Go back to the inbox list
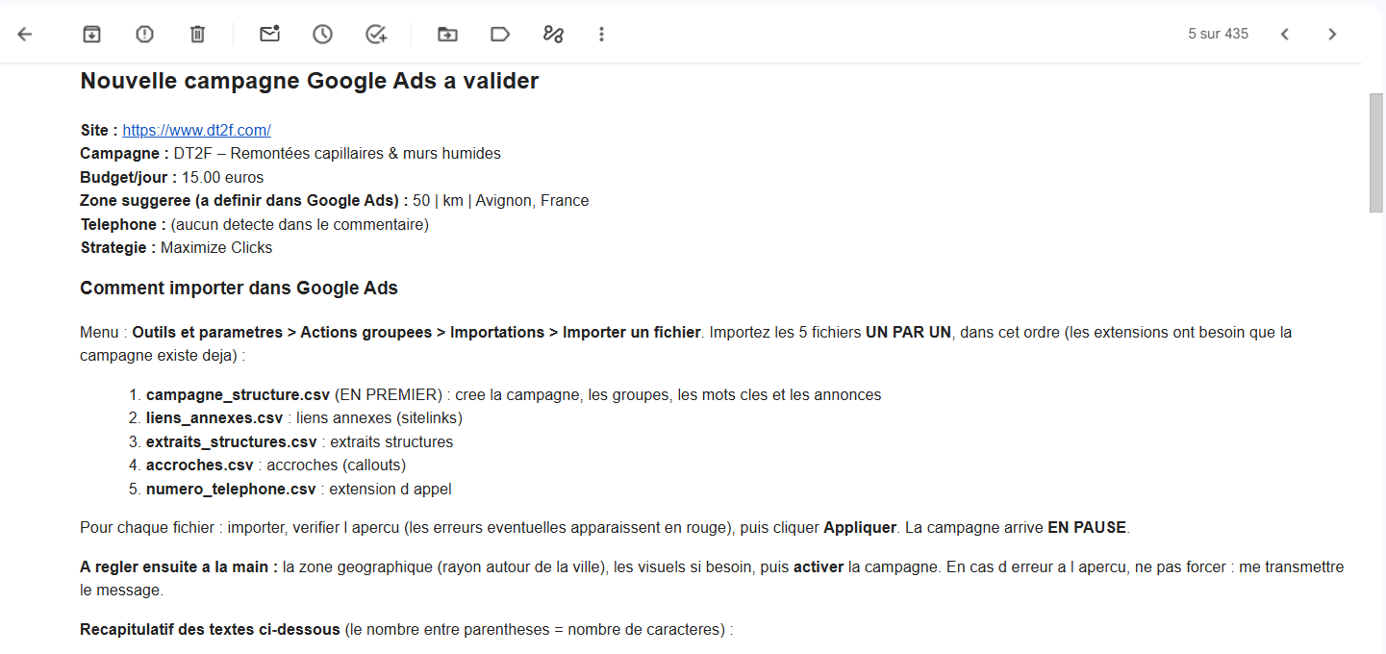This screenshot has width=1386, height=654. pos(25,34)
